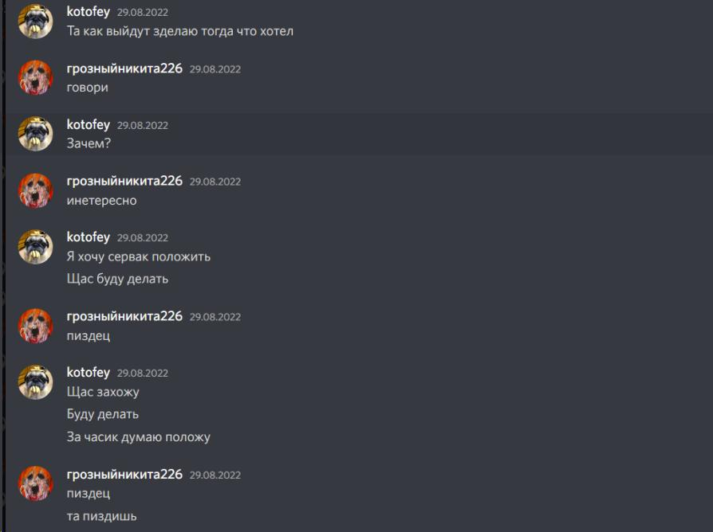Click грозныйникита226 avatar beside the first "пиздец"
The image size is (713, 532).
[x=35, y=326]
